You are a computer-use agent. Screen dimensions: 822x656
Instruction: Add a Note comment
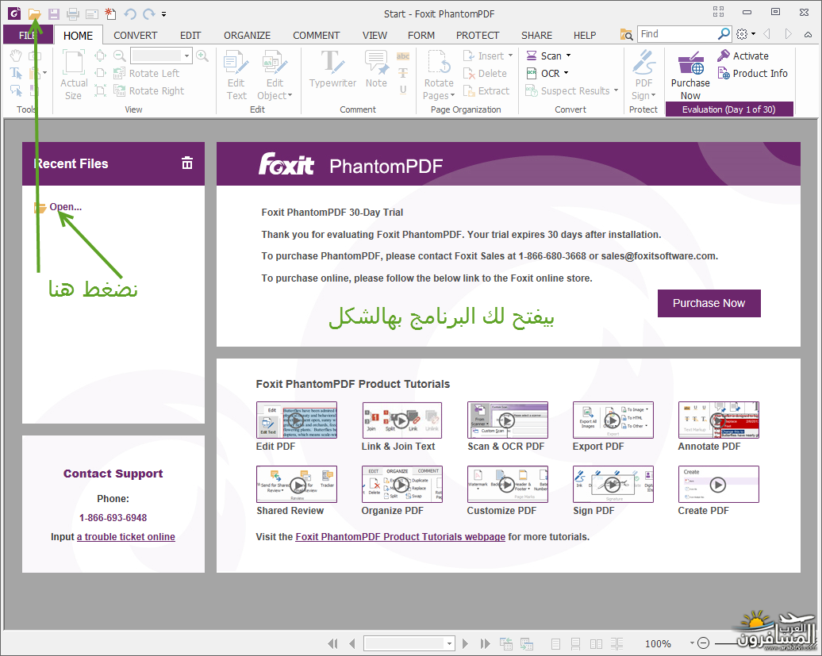point(376,69)
